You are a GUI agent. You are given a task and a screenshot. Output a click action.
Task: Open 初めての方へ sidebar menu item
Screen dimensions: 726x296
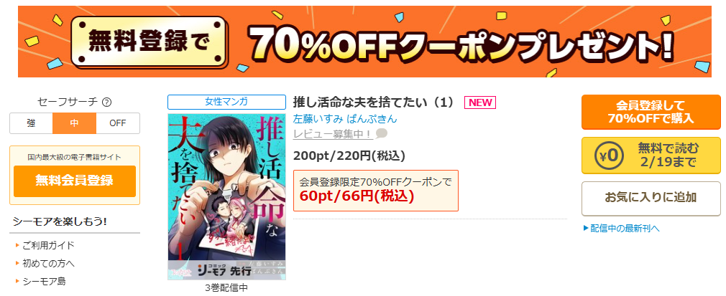tap(48, 263)
